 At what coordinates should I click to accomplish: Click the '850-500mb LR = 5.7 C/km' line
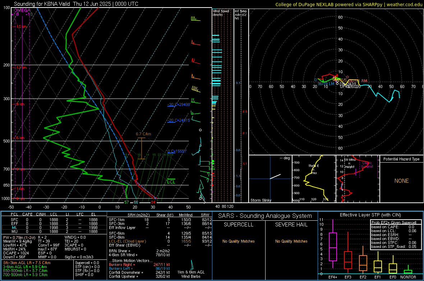click(x=25, y=271)
